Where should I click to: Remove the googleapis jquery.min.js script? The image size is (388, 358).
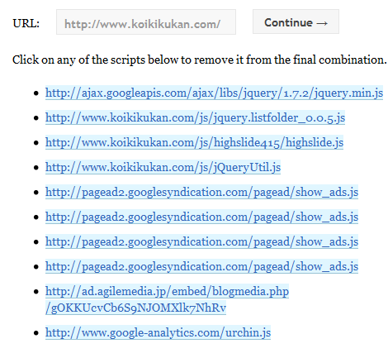click(x=214, y=93)
